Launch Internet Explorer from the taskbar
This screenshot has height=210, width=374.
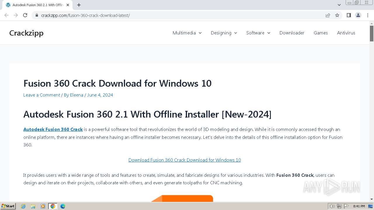click(23, 206)
